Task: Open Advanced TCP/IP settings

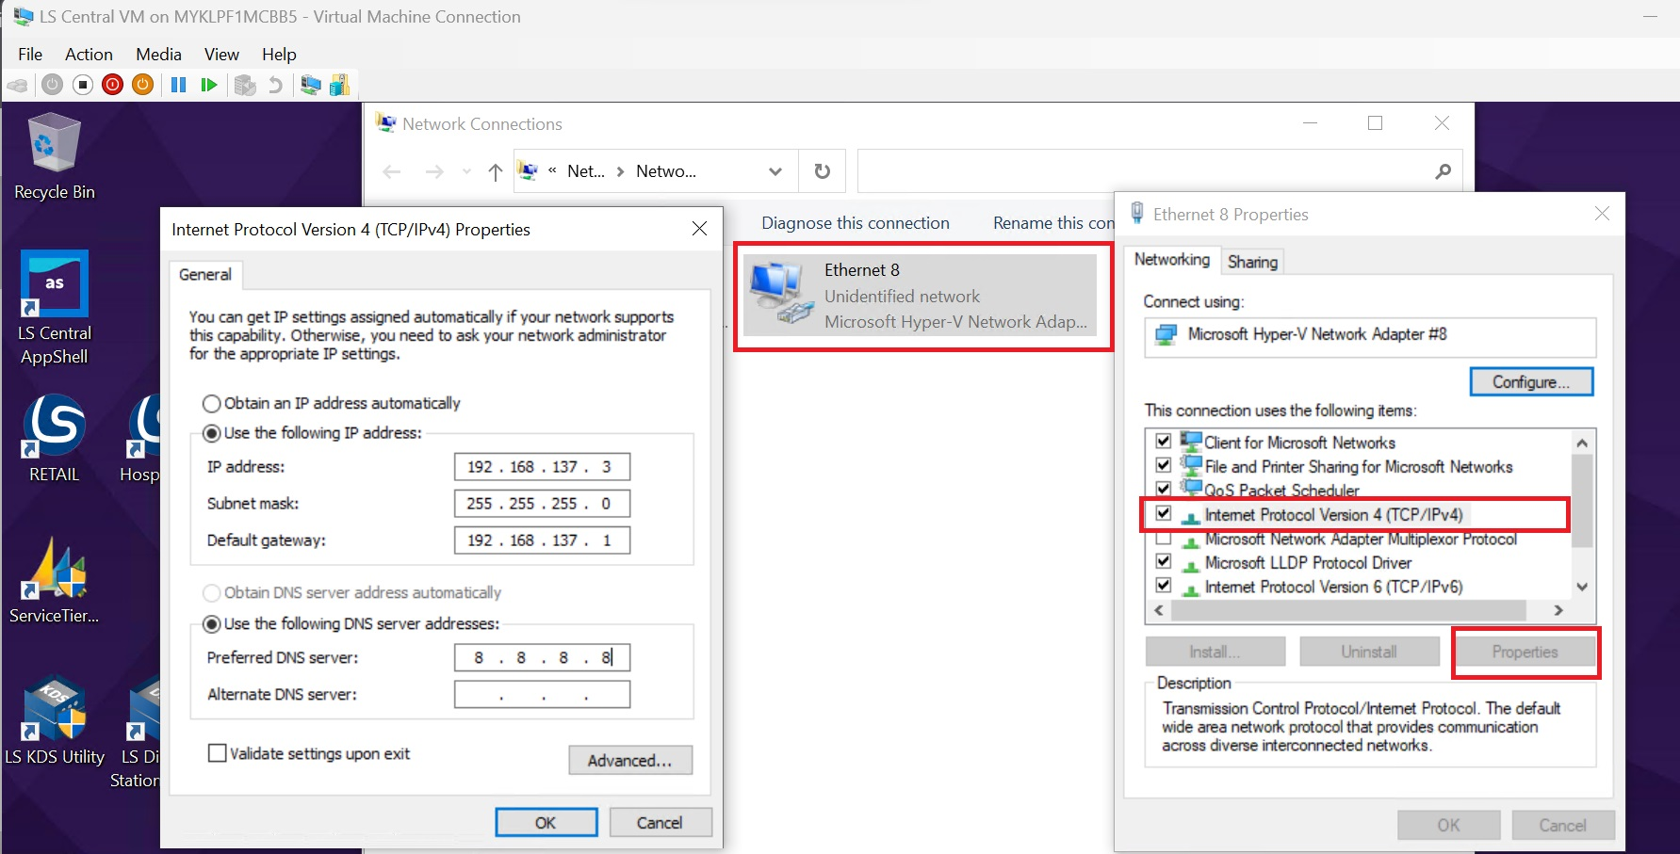Action: coord(629,760)
